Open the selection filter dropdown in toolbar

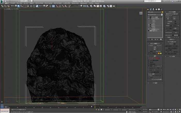pyautogui.click(x=14, y=6)
